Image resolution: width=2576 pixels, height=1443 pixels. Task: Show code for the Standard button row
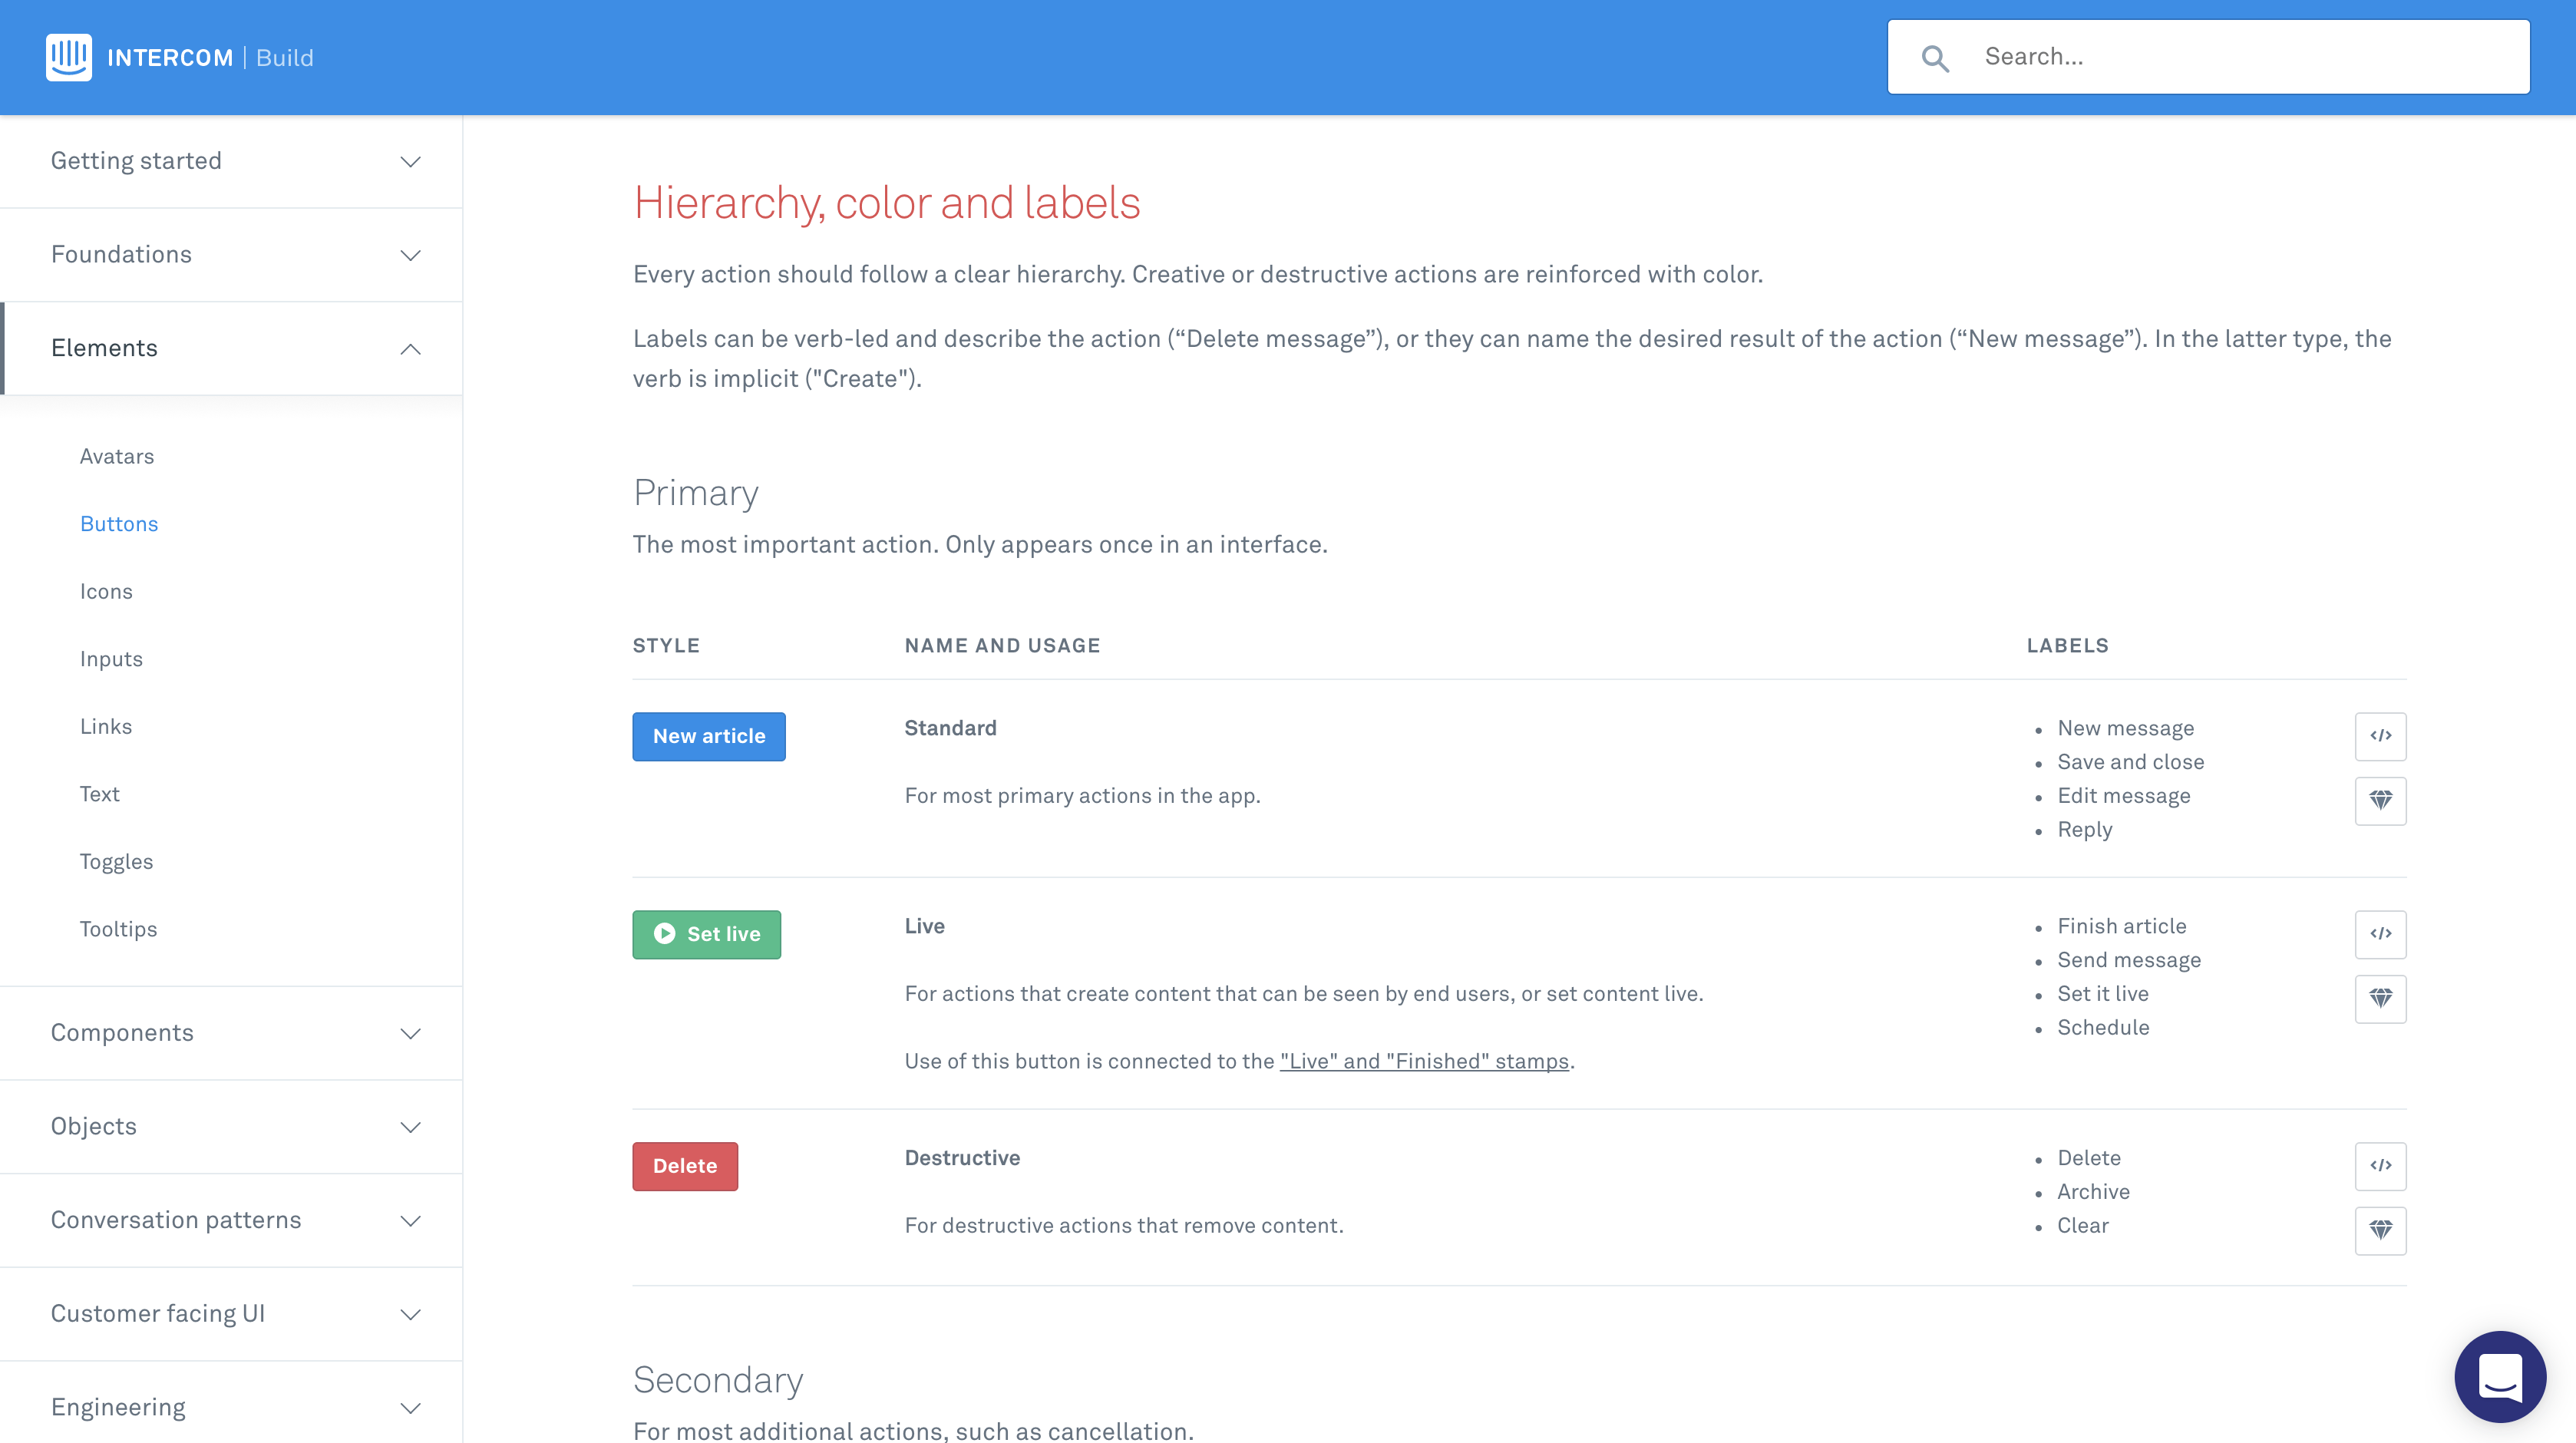coord(2380,736)
